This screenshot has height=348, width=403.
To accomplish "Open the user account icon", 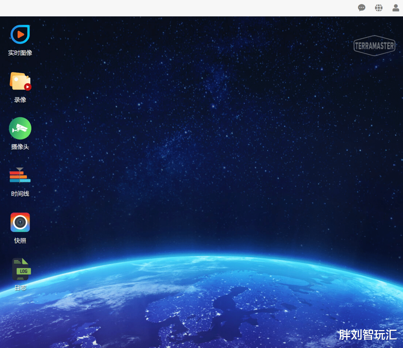I will 396,8.
